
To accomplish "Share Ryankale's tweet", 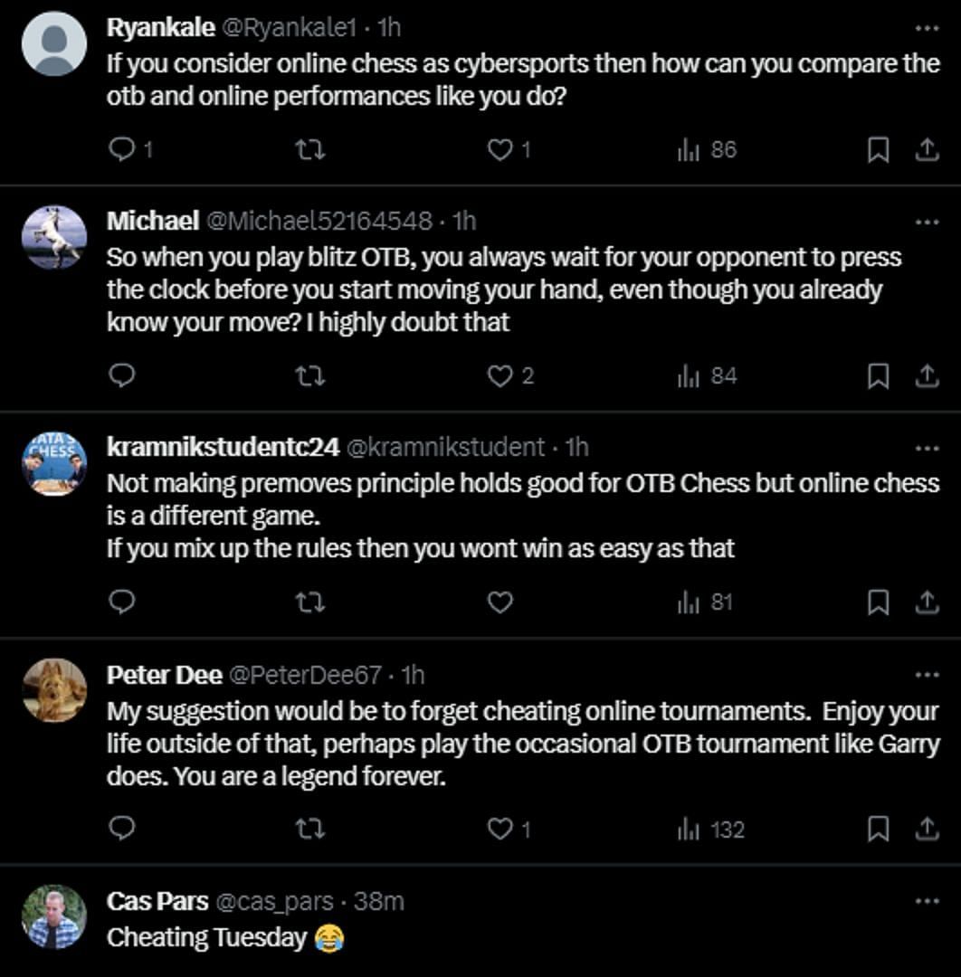I will click(926, 149).
